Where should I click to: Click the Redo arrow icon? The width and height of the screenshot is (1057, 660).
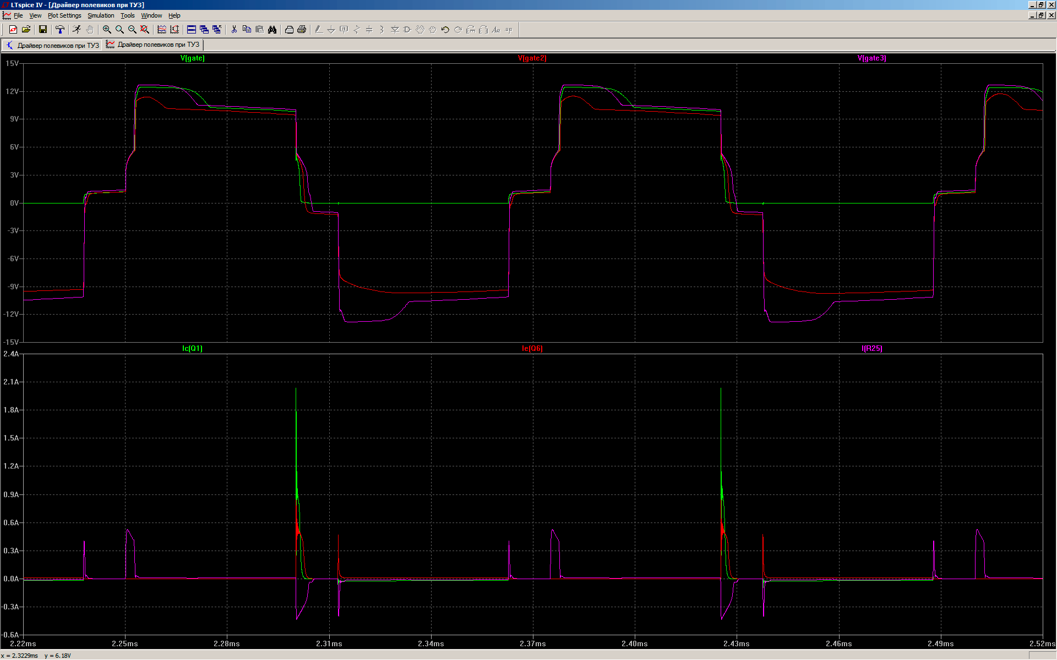(458, 30)
